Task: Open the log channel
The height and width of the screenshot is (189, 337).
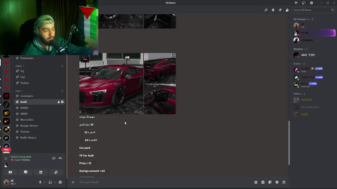Action: coord(39,71)
